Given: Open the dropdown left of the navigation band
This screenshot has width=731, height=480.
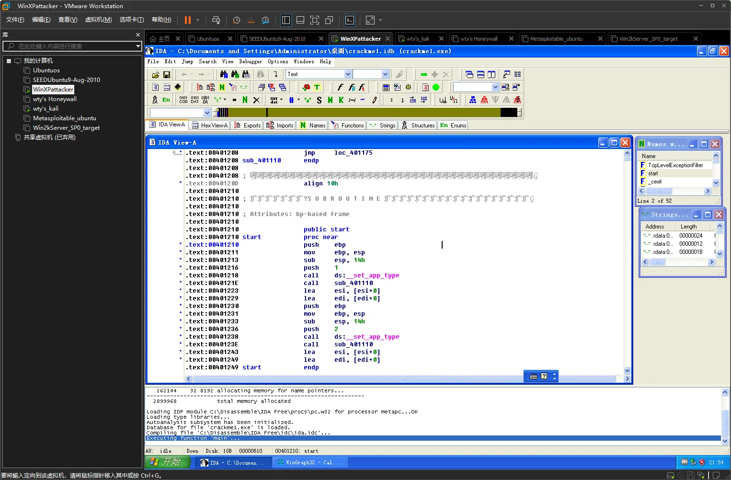Looking at the screenshot, I should pos(207,113).
